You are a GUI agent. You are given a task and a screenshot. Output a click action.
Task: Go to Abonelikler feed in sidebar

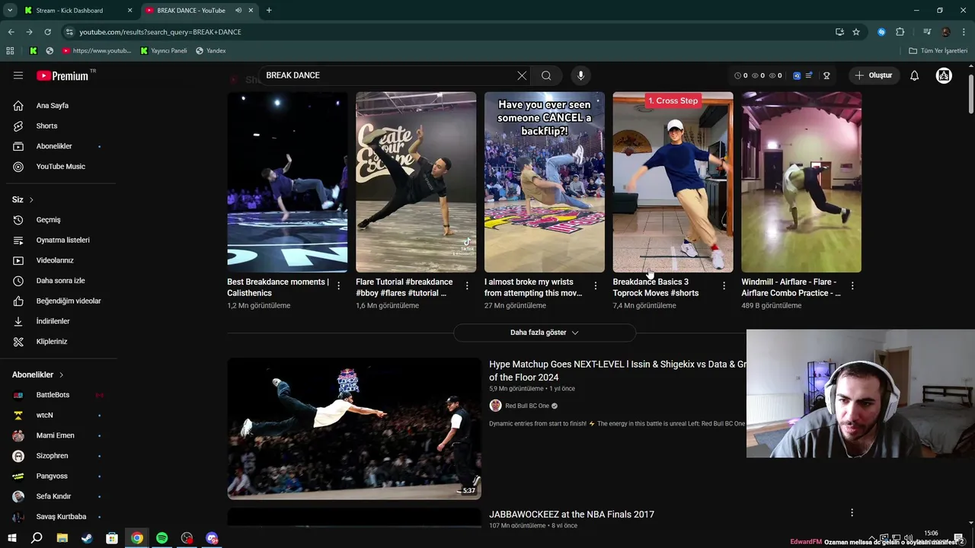point(54,146)
